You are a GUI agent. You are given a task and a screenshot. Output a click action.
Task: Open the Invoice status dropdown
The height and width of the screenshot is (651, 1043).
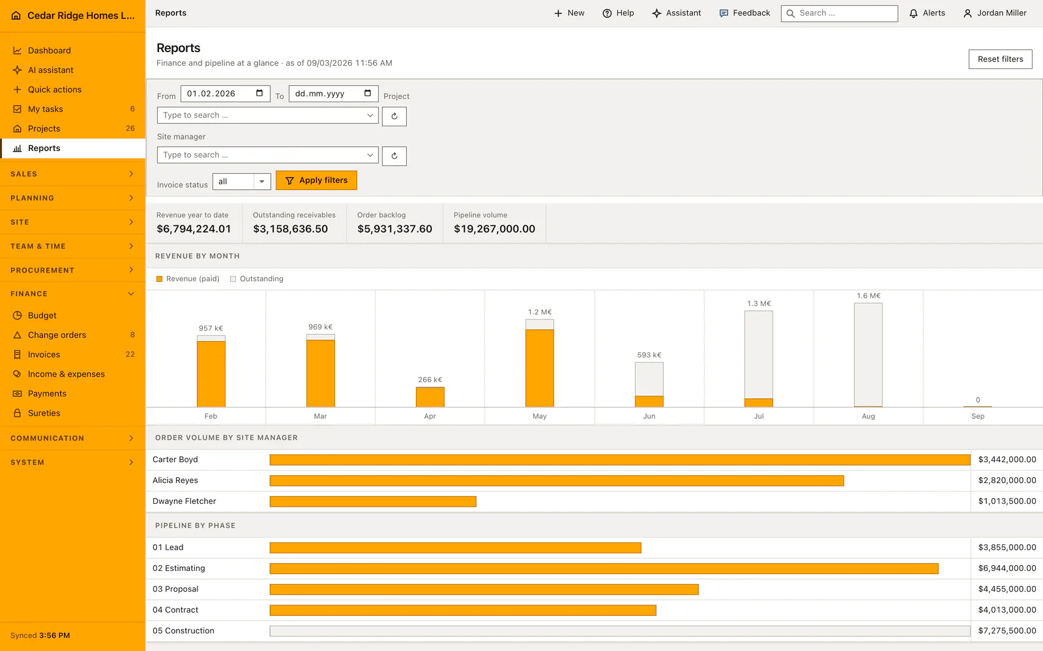242,182
